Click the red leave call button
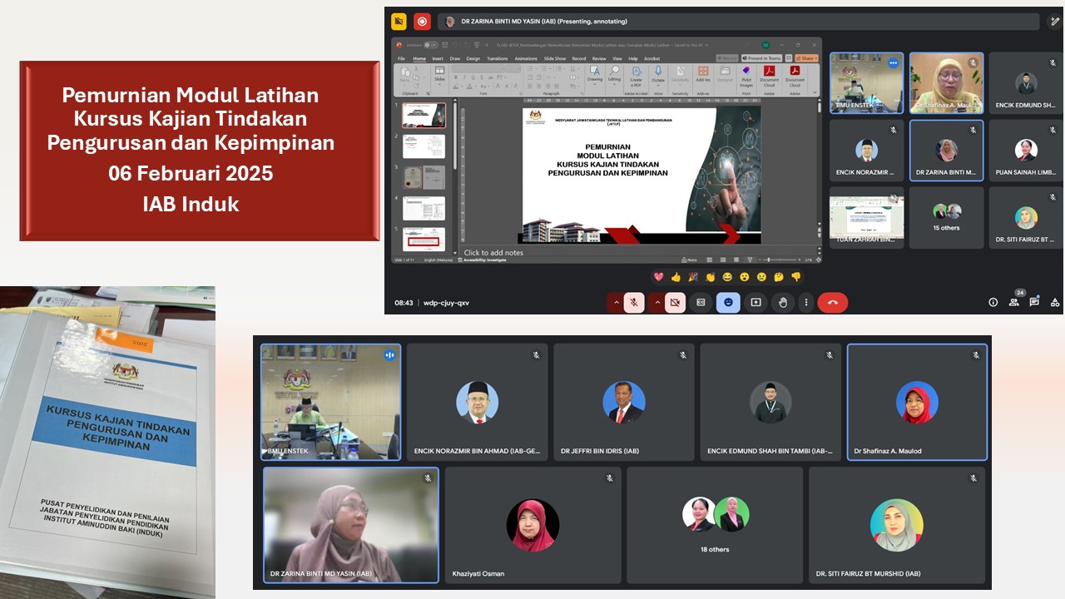1065x599 pixels. pos(832,303)
